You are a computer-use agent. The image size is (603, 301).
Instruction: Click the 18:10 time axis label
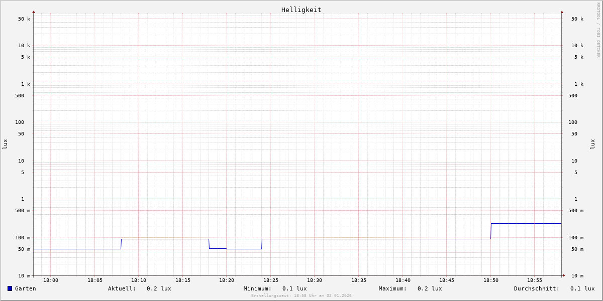[139, 280]
